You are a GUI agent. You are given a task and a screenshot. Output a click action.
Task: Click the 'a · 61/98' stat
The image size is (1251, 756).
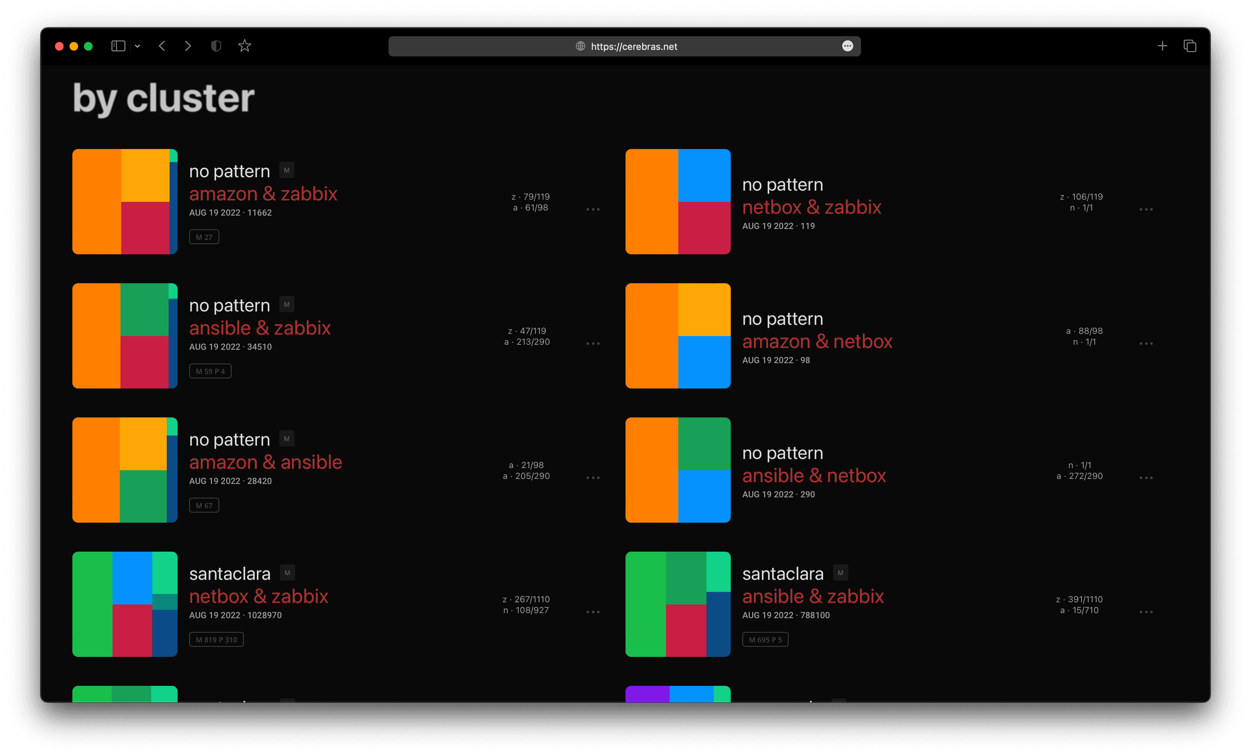click(x=531, y=208)
